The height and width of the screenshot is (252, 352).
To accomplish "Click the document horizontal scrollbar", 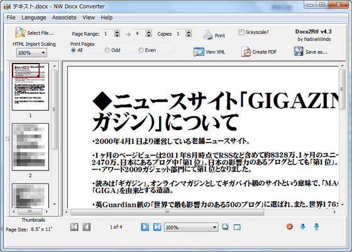I will coord(167,212).
